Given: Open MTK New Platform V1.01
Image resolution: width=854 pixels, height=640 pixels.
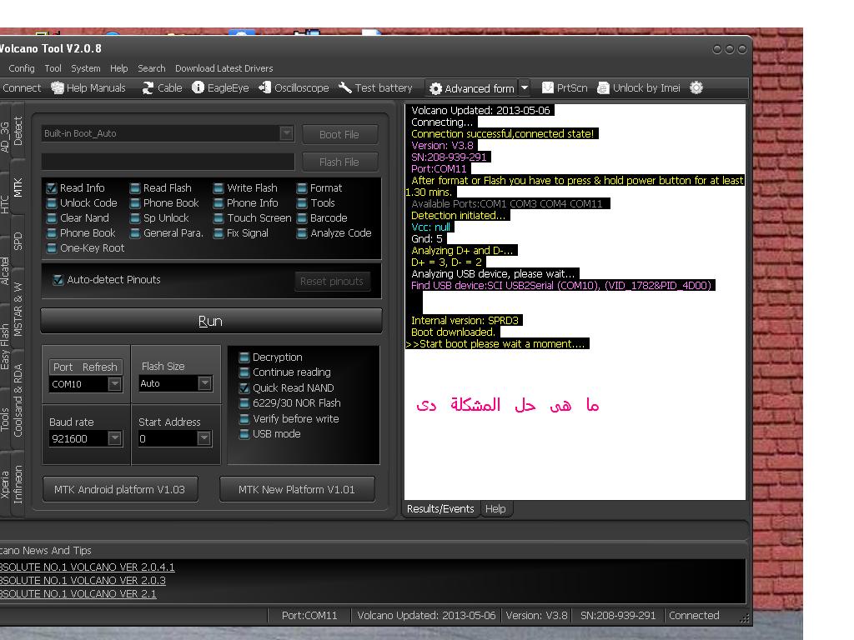Looking at the screenshot, I should coord(297,489).
